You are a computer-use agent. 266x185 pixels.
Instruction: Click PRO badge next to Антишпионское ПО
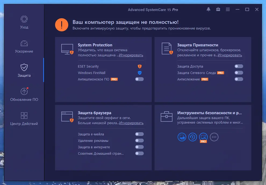pyautogui.click(x=114, y=79)
